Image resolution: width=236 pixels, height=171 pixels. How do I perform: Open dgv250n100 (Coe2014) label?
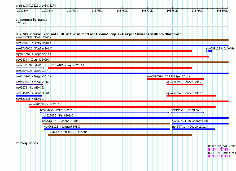pyautogui.click(x=32, y=71)
